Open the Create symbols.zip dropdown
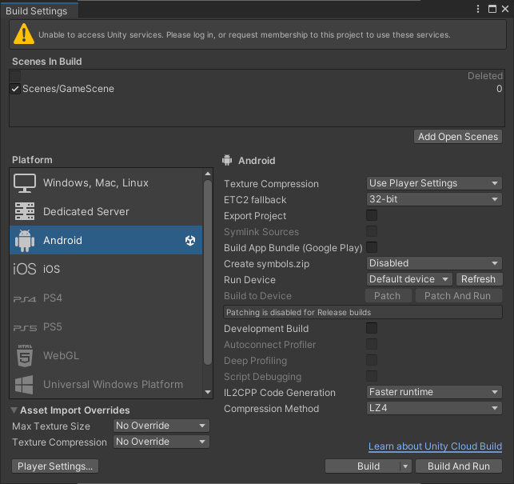 434,263
